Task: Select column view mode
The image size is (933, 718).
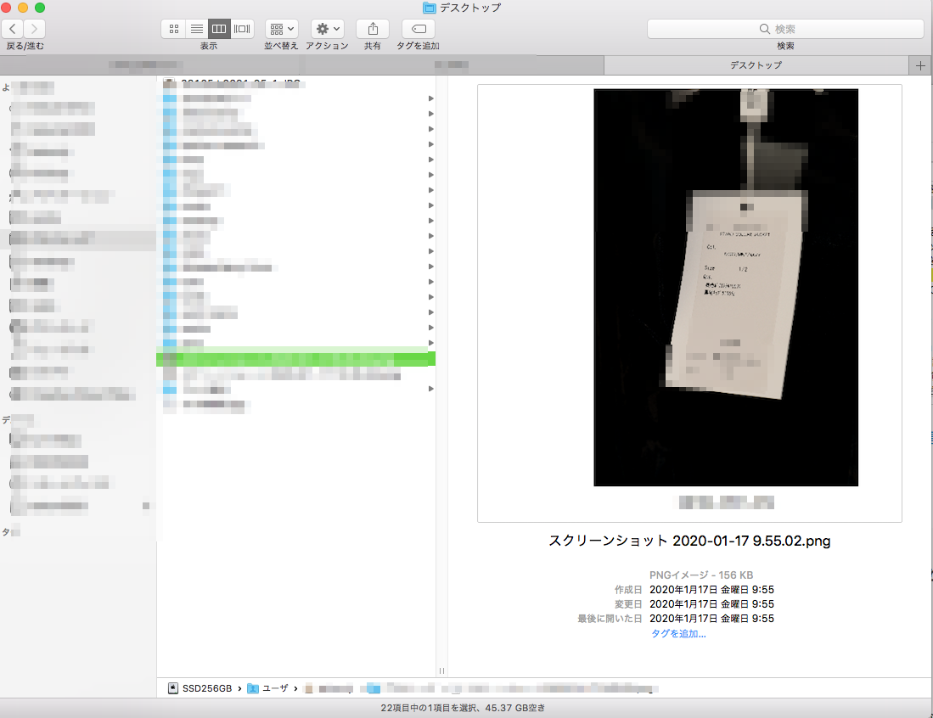Action: coord(219,29)
